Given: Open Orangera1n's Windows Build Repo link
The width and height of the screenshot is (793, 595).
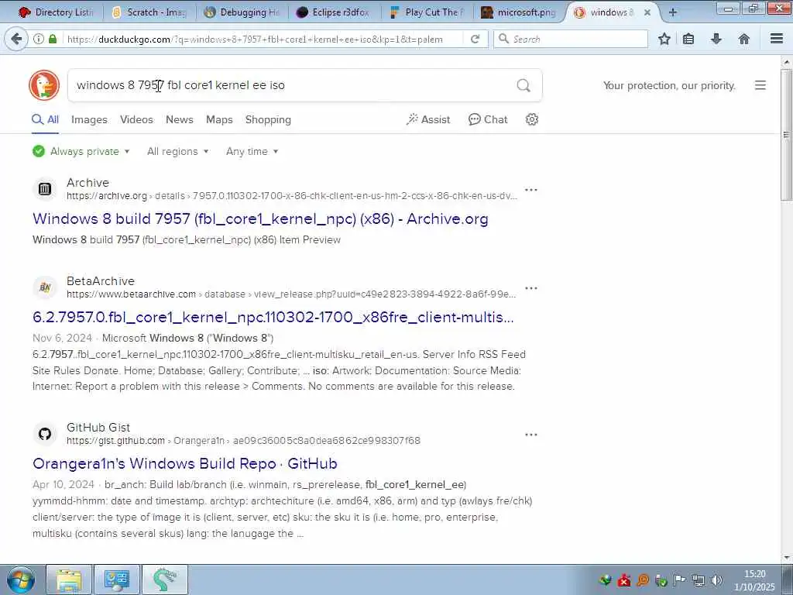Looking at the screenshot, I should click(184, 463).
